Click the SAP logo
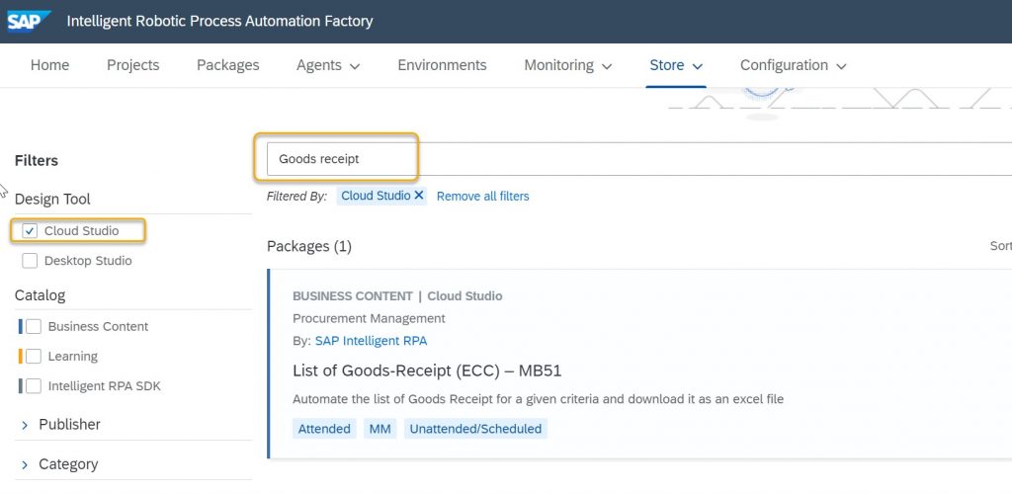The image size is (1012, 494). click(x=29, y=21)
